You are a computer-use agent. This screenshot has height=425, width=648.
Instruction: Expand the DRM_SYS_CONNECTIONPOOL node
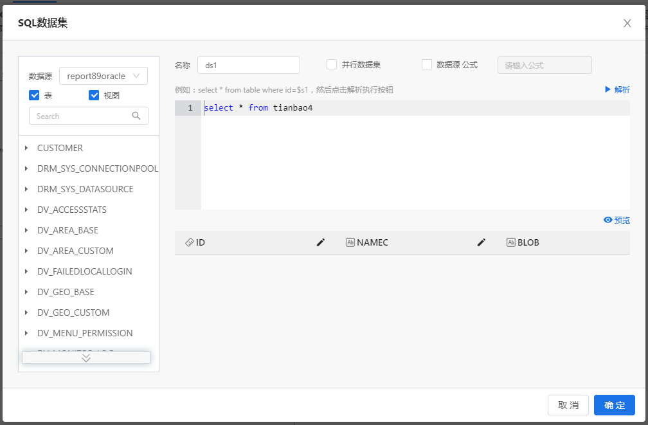coord(26,168)
